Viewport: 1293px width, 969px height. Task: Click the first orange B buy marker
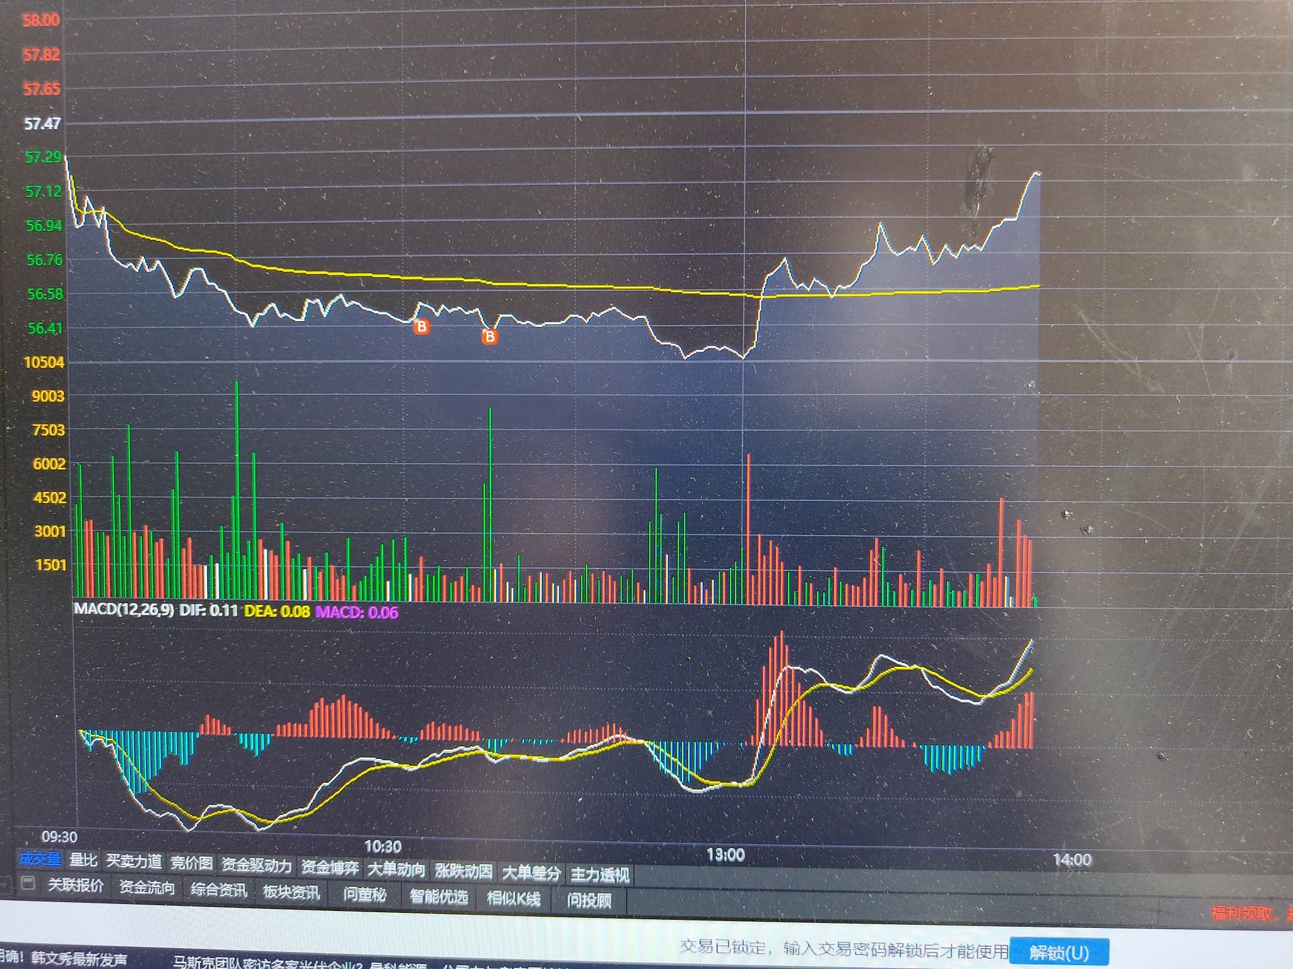click(x=421, y=326)
